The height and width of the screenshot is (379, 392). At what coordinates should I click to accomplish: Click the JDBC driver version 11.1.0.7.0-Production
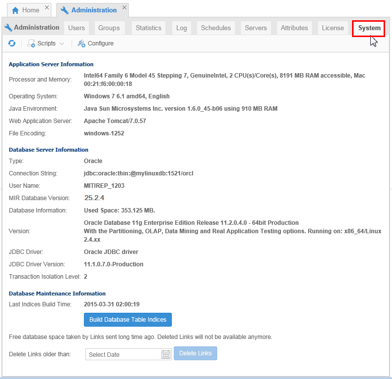pos(114,264)
